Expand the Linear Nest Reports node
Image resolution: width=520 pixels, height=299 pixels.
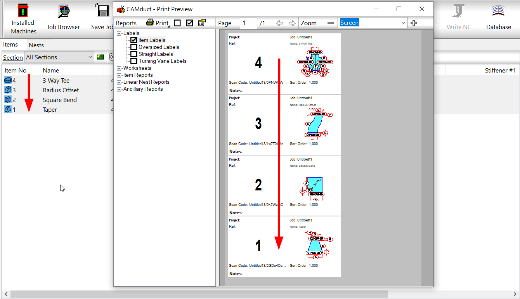(x=119, y=82)
